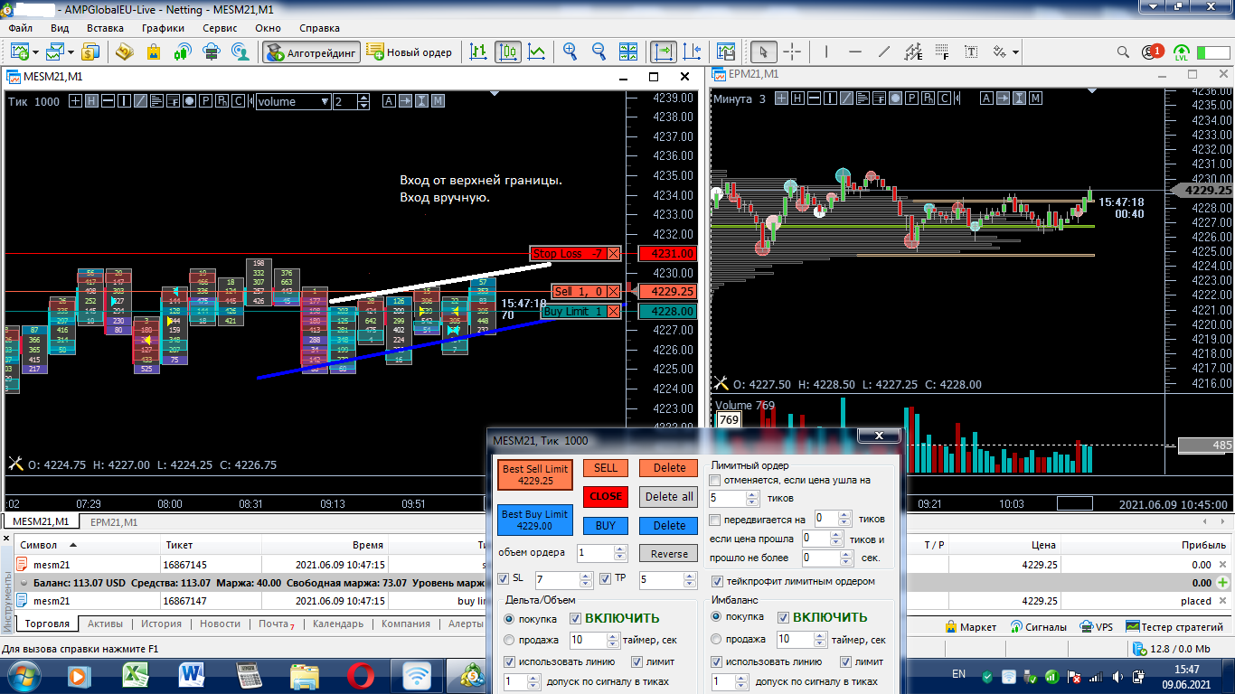Click the chart profiles icon
The width and height of the screenshot is (1235, 694).
[56, 52]
